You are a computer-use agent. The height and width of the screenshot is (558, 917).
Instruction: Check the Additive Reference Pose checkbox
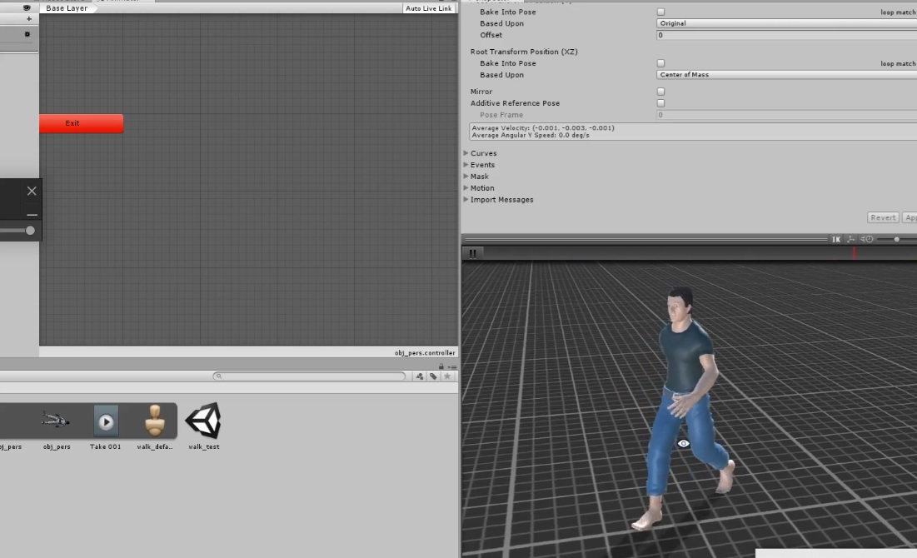(x=660, y=103)
